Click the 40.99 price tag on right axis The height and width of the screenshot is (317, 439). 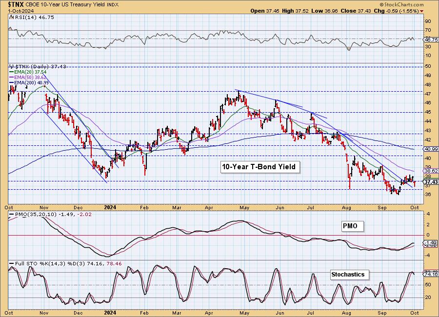coord(431,149)
